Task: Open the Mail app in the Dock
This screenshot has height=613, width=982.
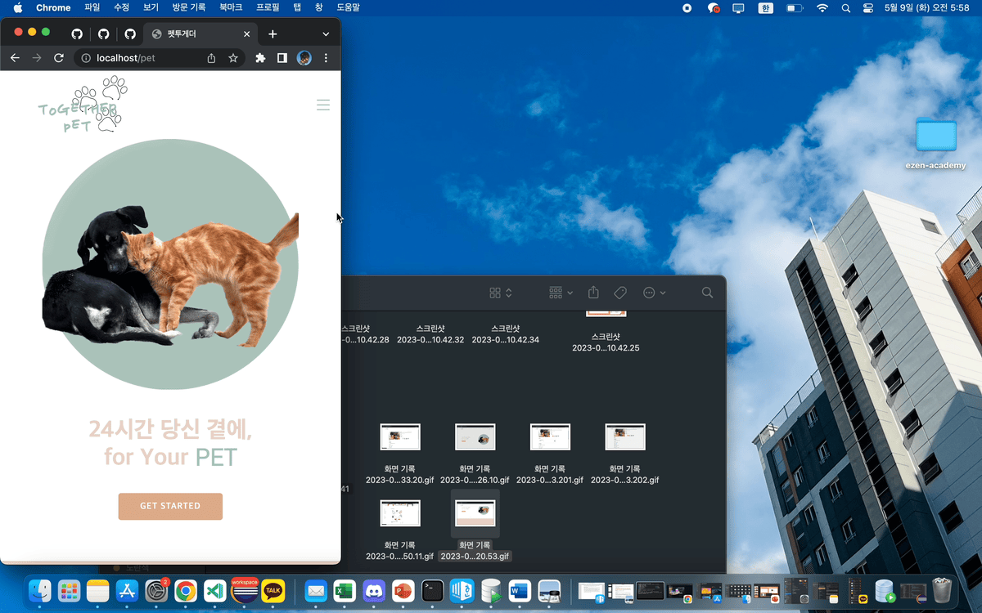Action: tap(316, 590)
